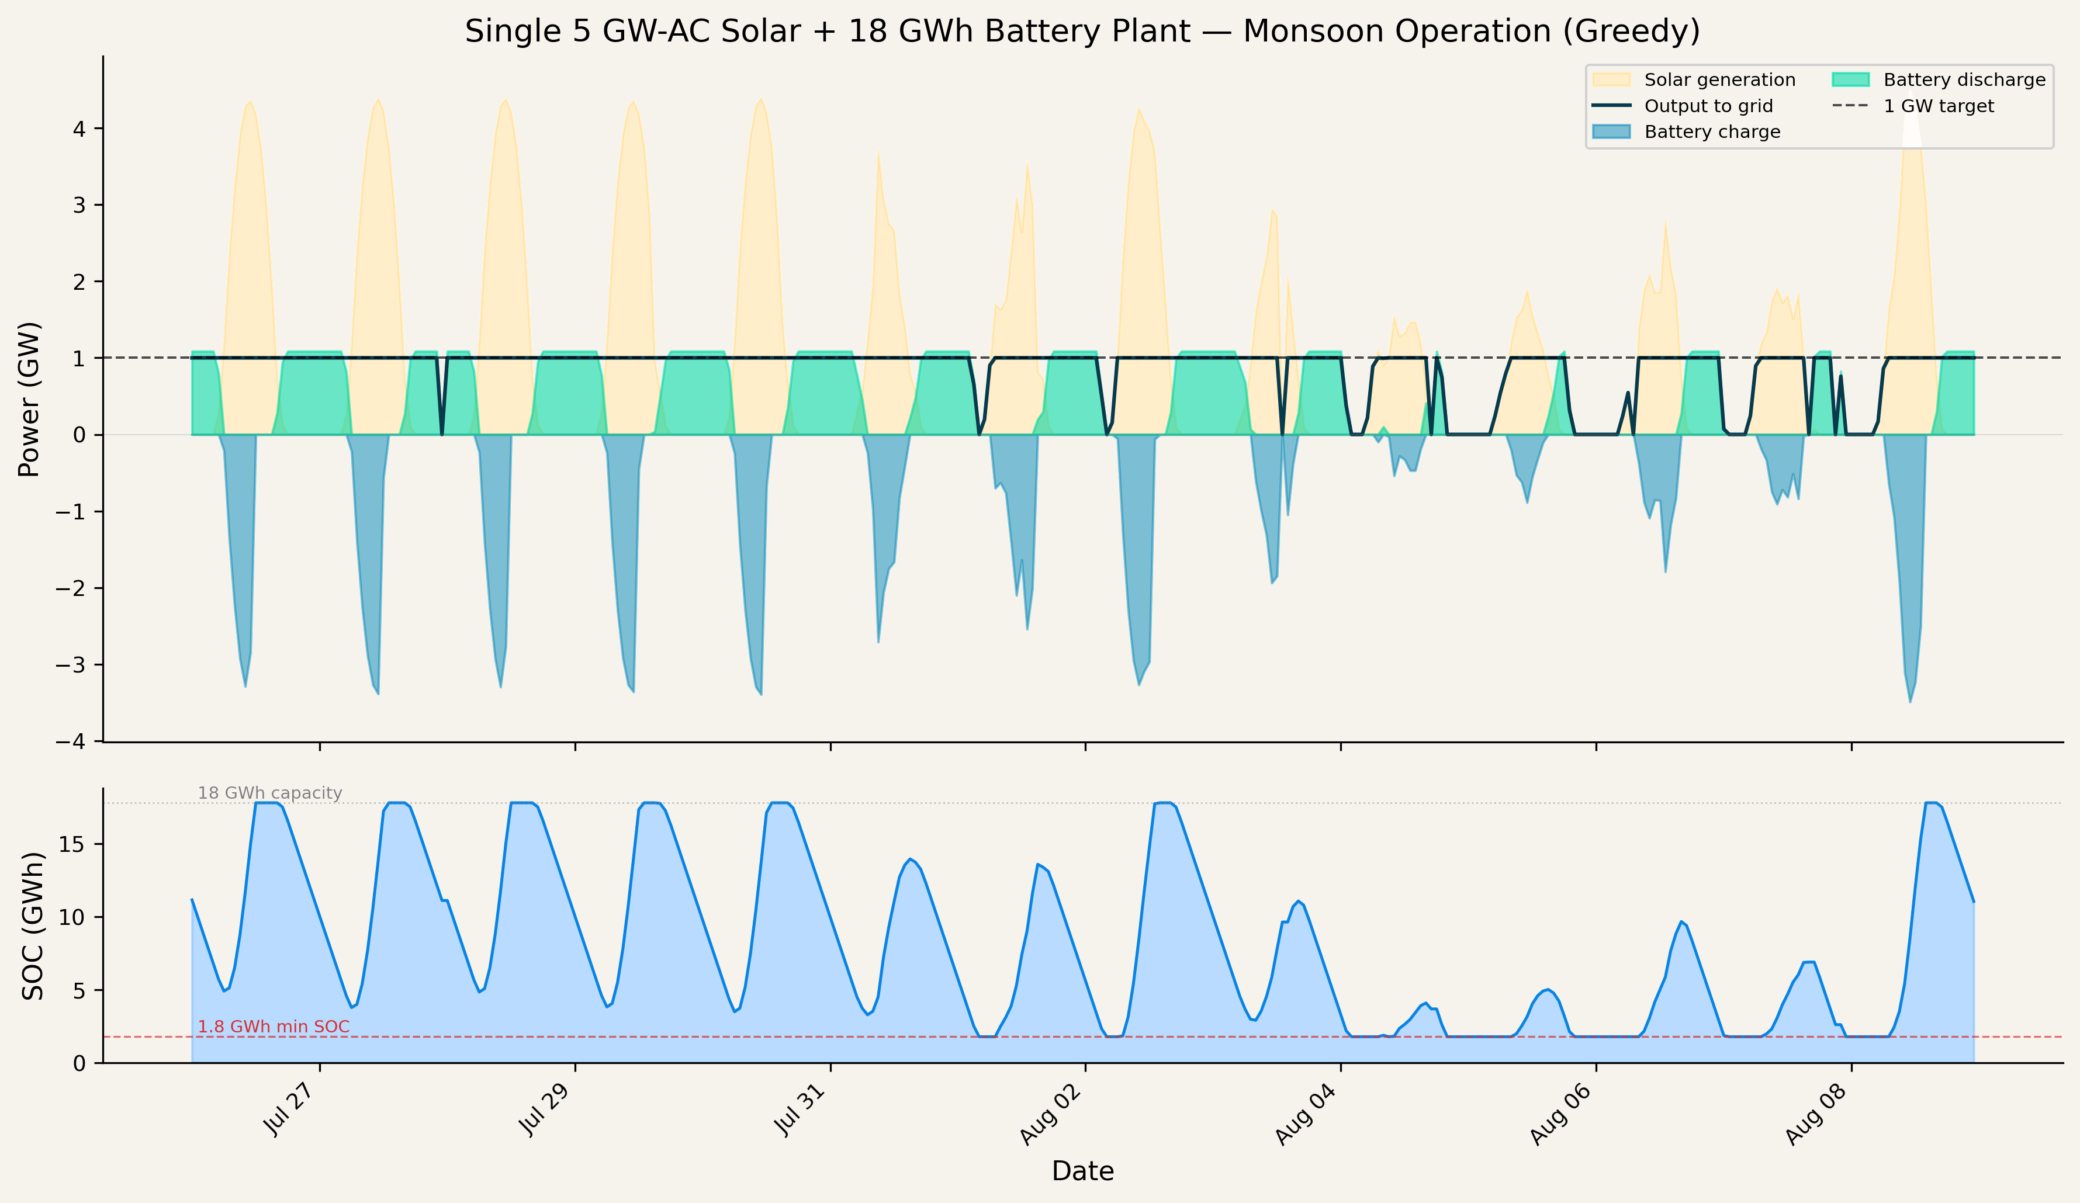Click the Battery charge legend swatch
The image size is (2080, 1203).
pos(1611,131)
